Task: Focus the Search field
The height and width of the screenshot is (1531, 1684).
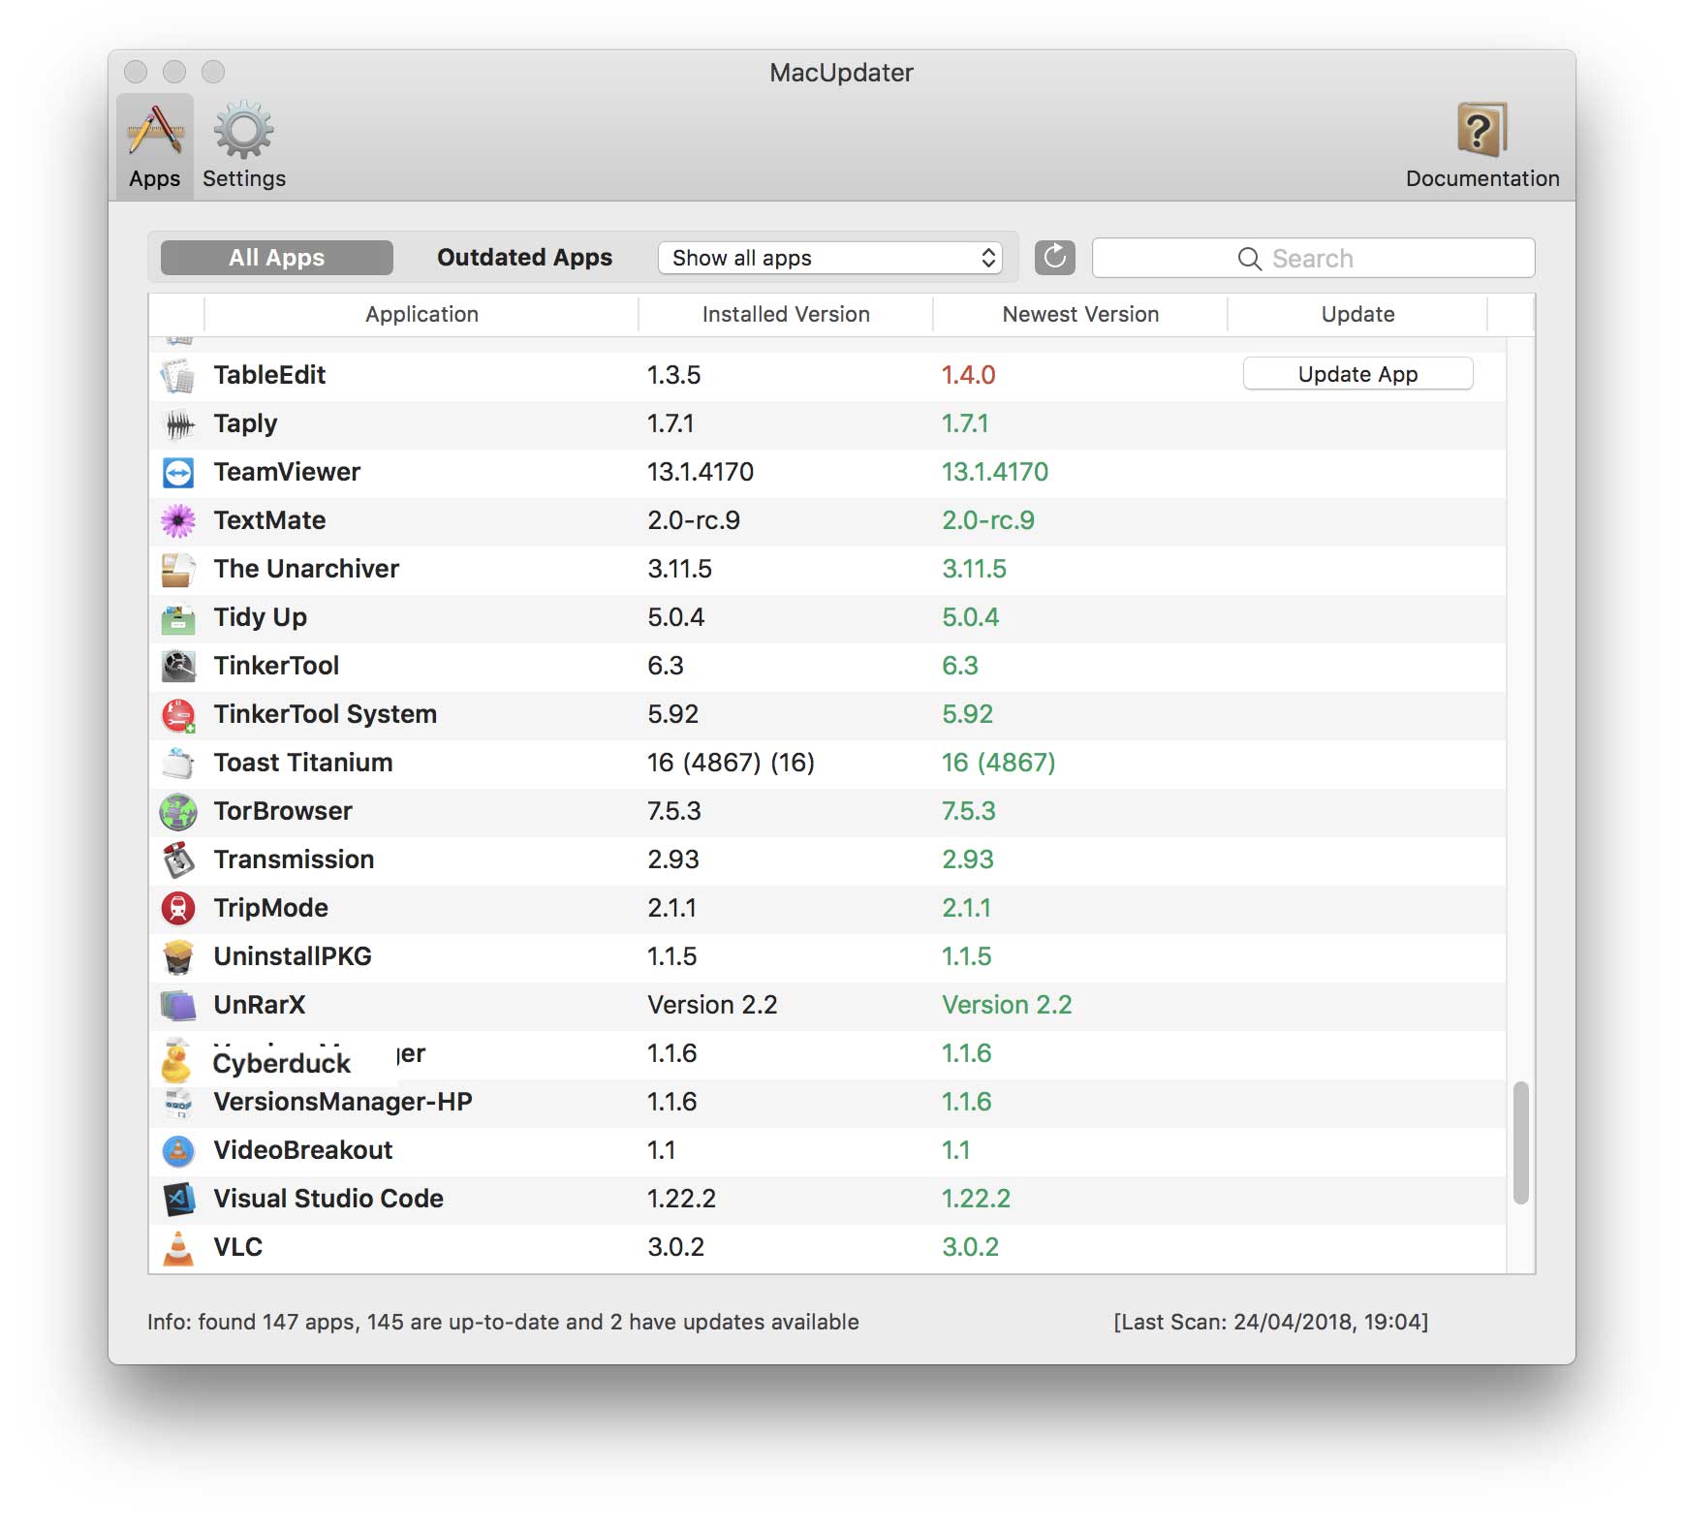Action: click(x=1314, y=258)
